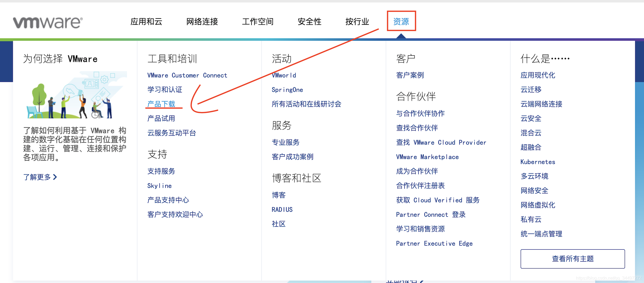Open 云端网络连接 topic
Image resolution: width=644 pixels, height=283 pixels.
[541, 104]
